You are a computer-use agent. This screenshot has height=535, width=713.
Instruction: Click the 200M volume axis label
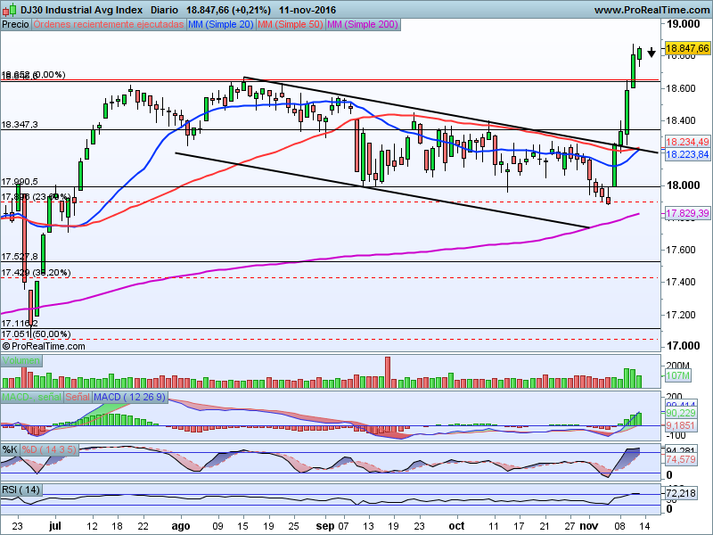[x=677, y=366]
